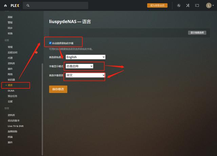Open settings wrench and screwdriver icon
Screen dimensions: 217x156
coord(188,5)
